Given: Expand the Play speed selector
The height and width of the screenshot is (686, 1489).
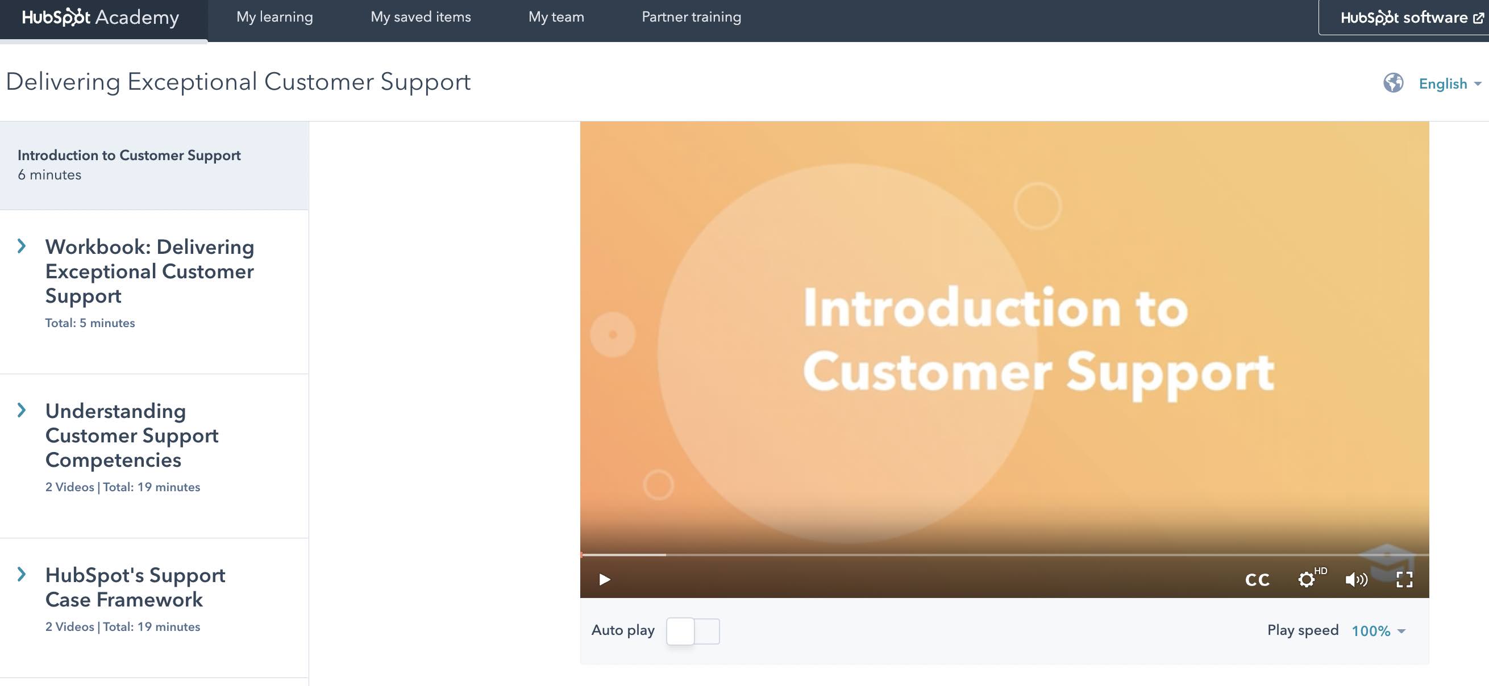Looking at the screenshot, I should pos(1380,630).
